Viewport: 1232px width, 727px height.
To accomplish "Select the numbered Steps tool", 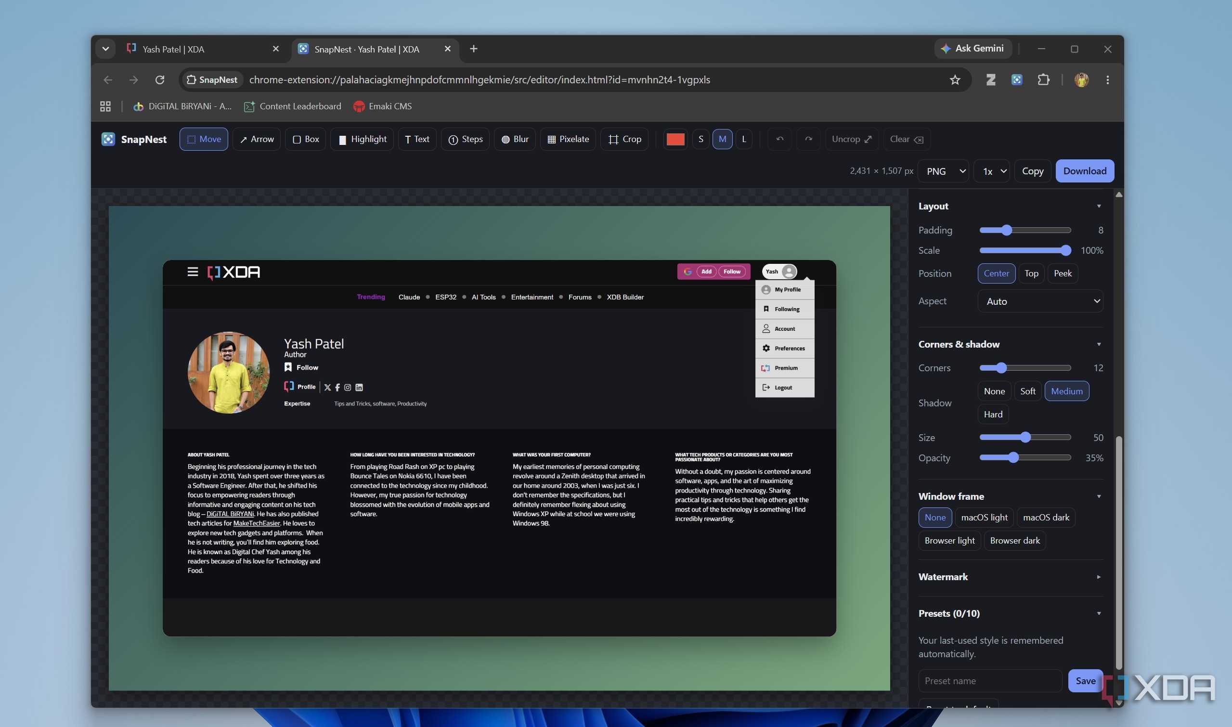I will [465, 139].
